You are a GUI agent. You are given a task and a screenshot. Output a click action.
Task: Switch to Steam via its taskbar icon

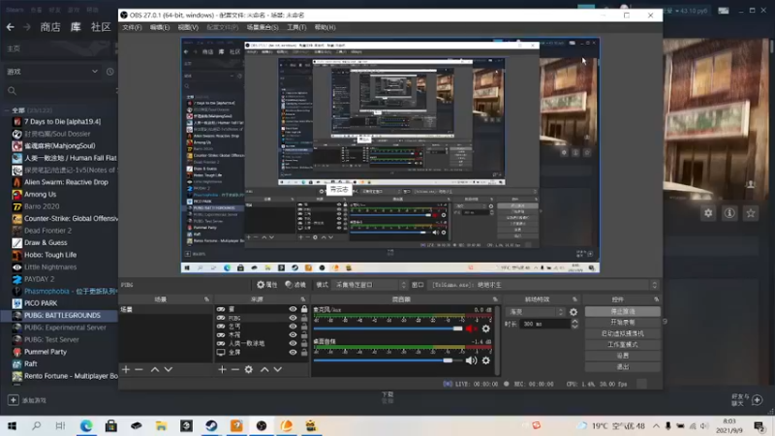[211, 425]
